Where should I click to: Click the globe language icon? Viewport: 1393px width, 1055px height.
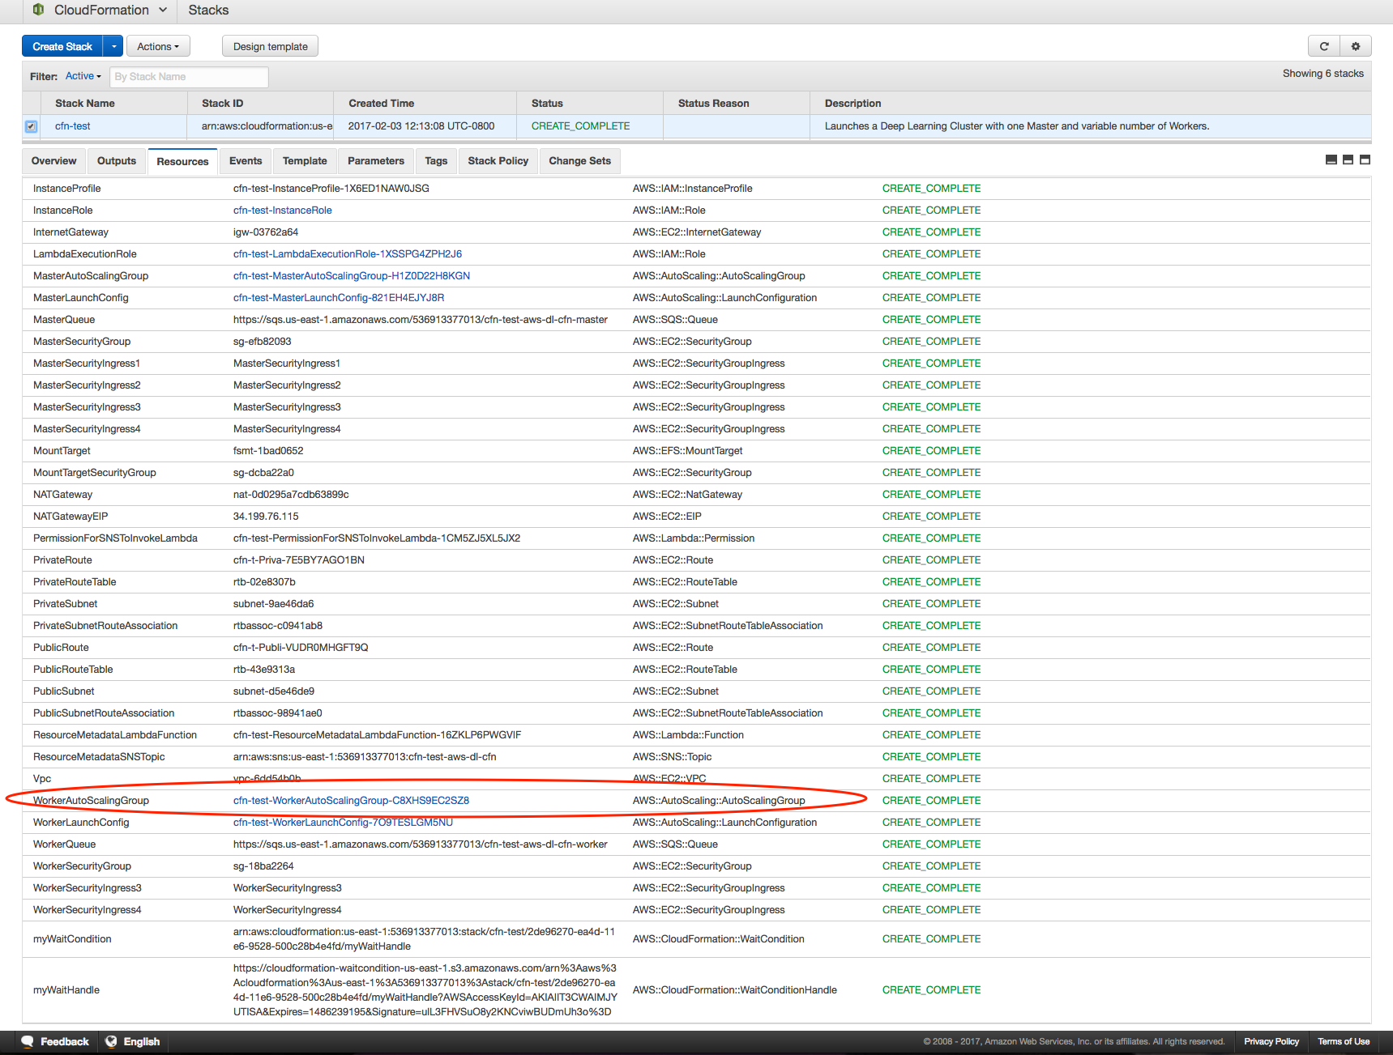pyautogui.click(x=111, y=1041)
